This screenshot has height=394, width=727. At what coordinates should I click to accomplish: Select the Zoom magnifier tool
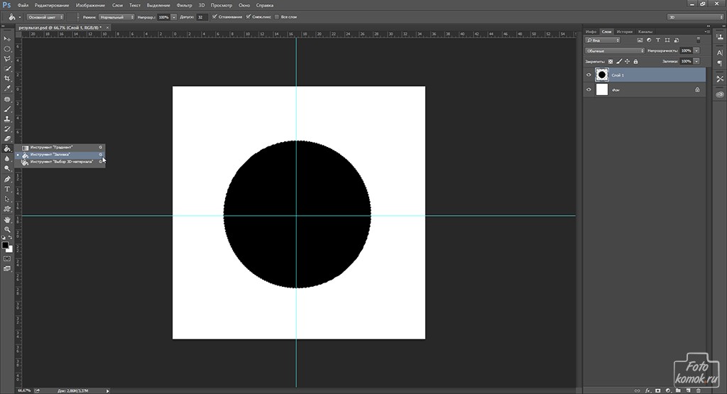pos(7,230)
